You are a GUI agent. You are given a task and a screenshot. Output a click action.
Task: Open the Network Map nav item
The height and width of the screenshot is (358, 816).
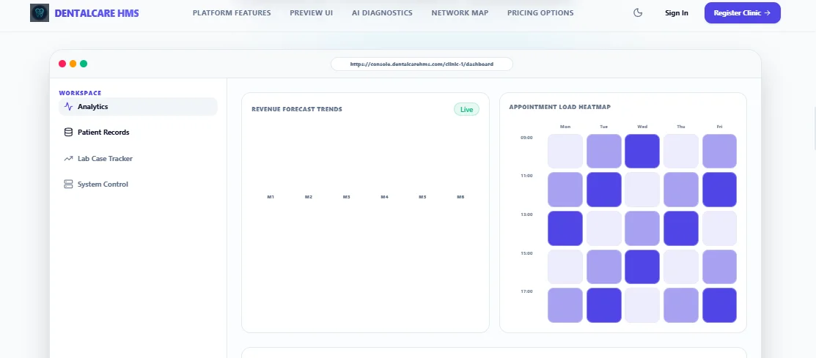pyautogui.click(x=460, y=13)
